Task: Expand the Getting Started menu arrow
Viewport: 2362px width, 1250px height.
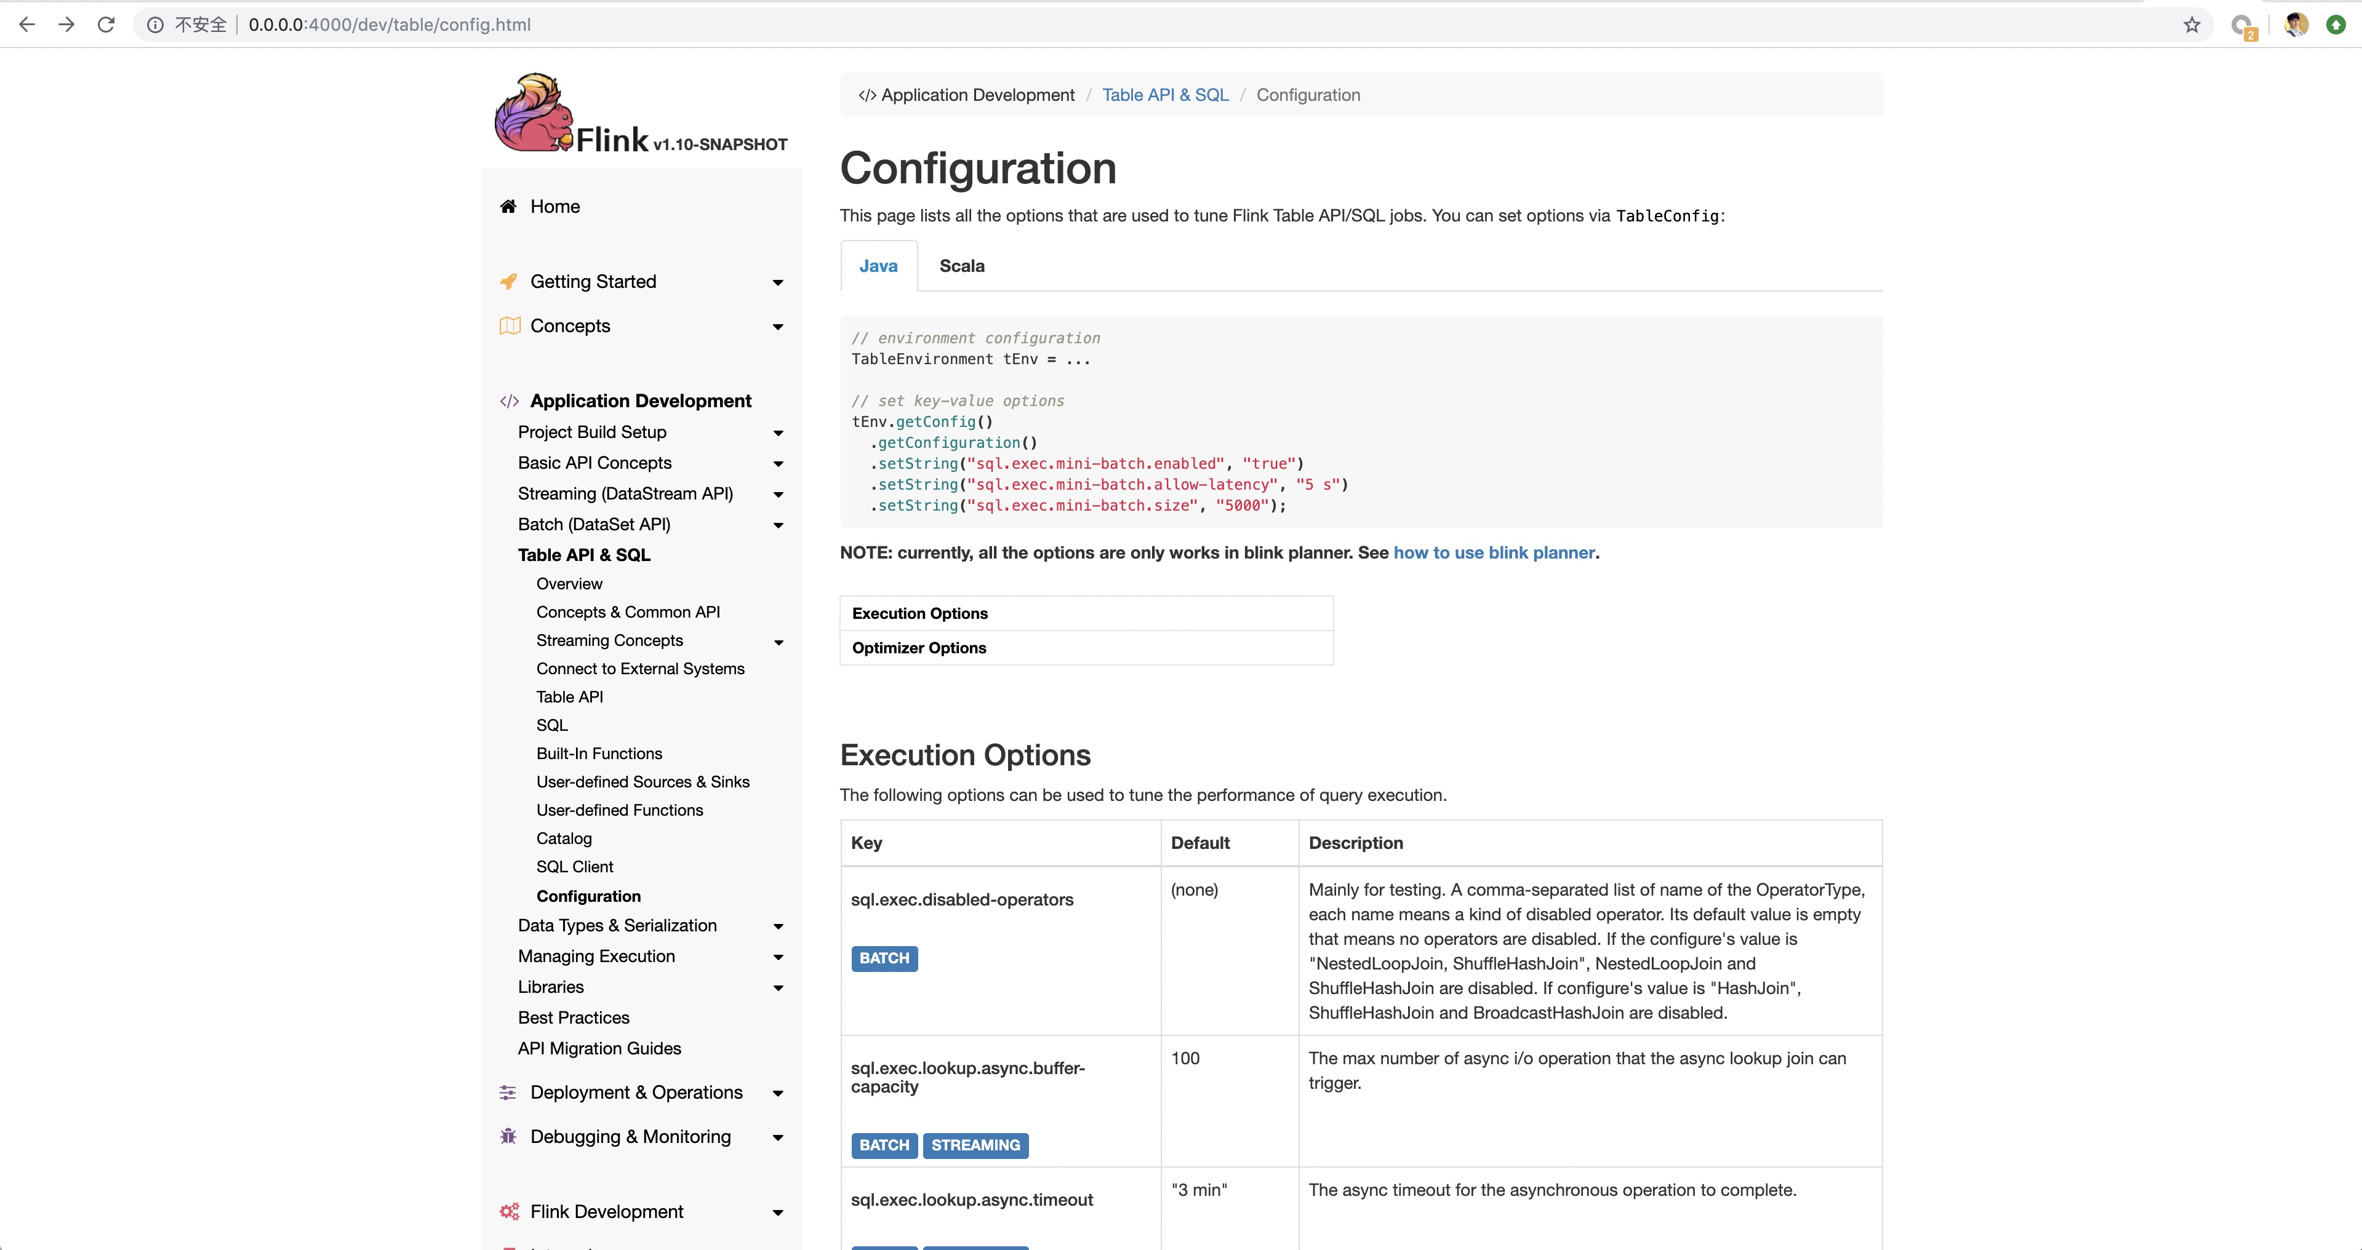Action: 777,282
